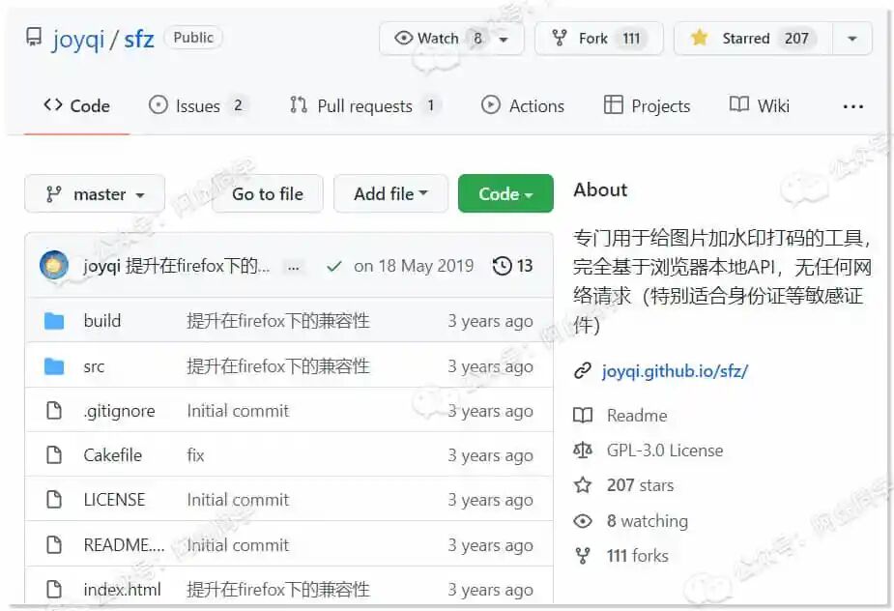Open the master branch selector

coord(95,194)
